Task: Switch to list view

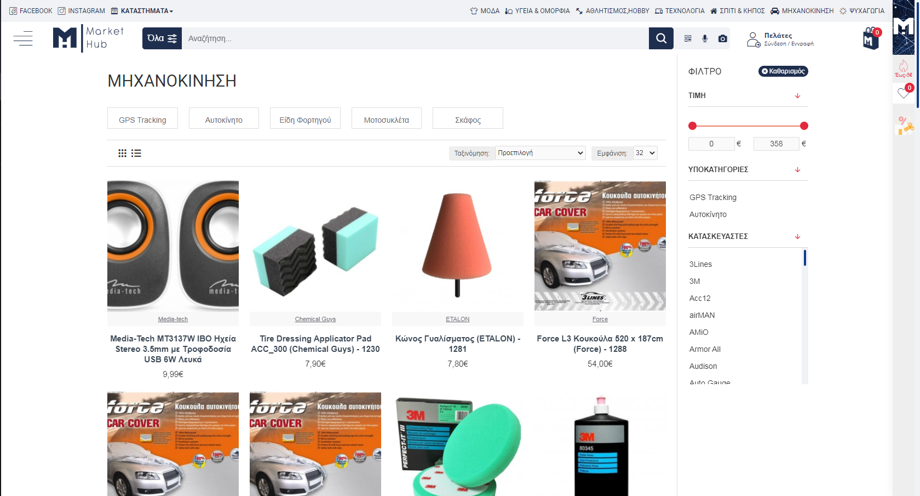Action: tap(136, 153)
